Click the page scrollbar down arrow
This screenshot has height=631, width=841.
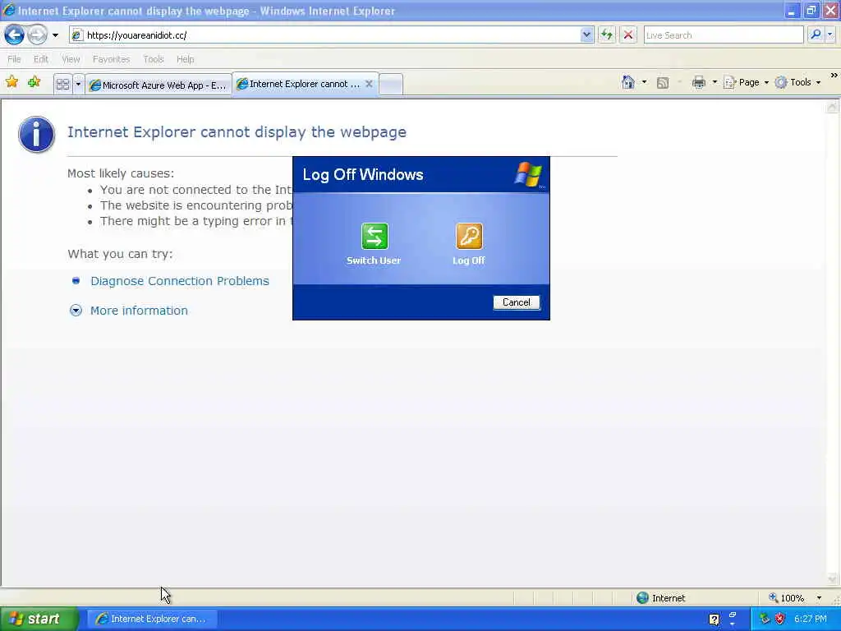(832, 578)
